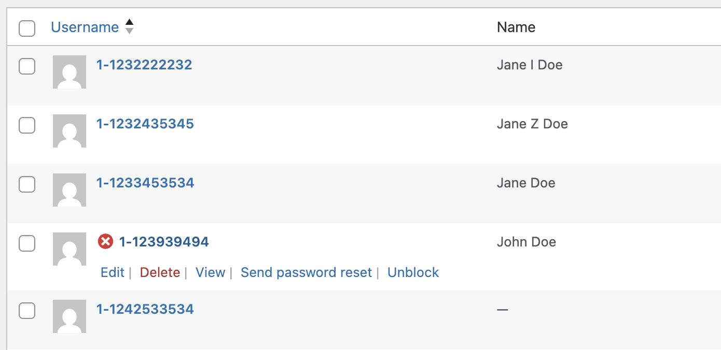Click the sort arrows next to Username
This screenshot has height=350, width=721.
(130, 27)
